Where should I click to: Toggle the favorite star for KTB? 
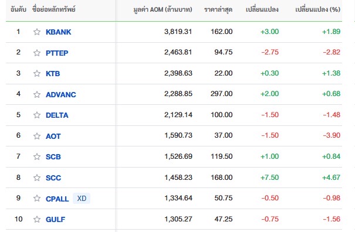pos(37,73)
